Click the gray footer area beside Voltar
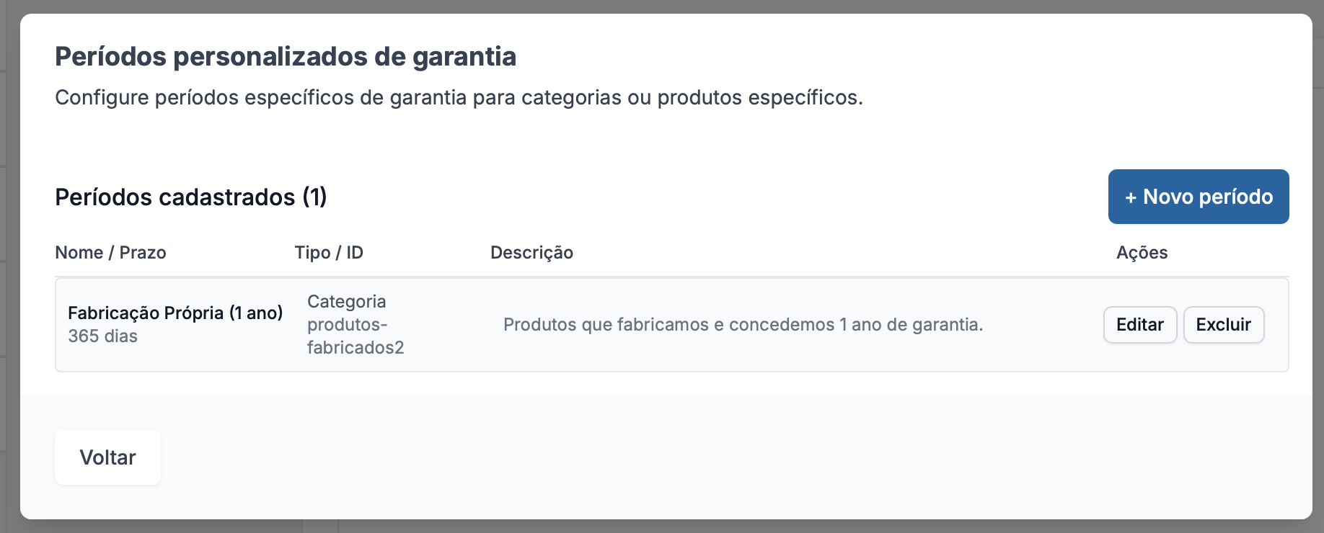Screen dimensions: 1324x533 (x=721, y=457)
